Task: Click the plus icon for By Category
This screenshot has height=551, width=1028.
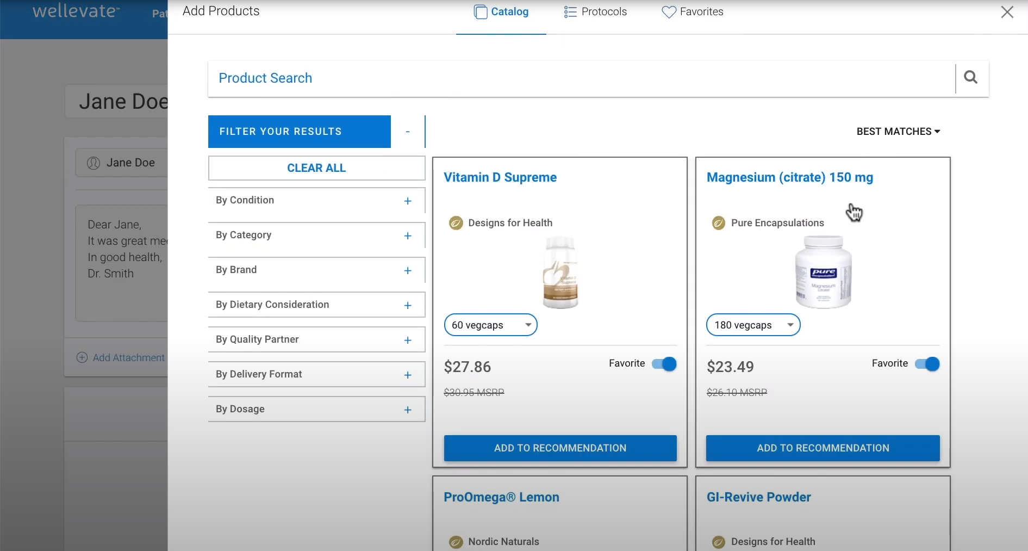Action: [x=408, y=236]
